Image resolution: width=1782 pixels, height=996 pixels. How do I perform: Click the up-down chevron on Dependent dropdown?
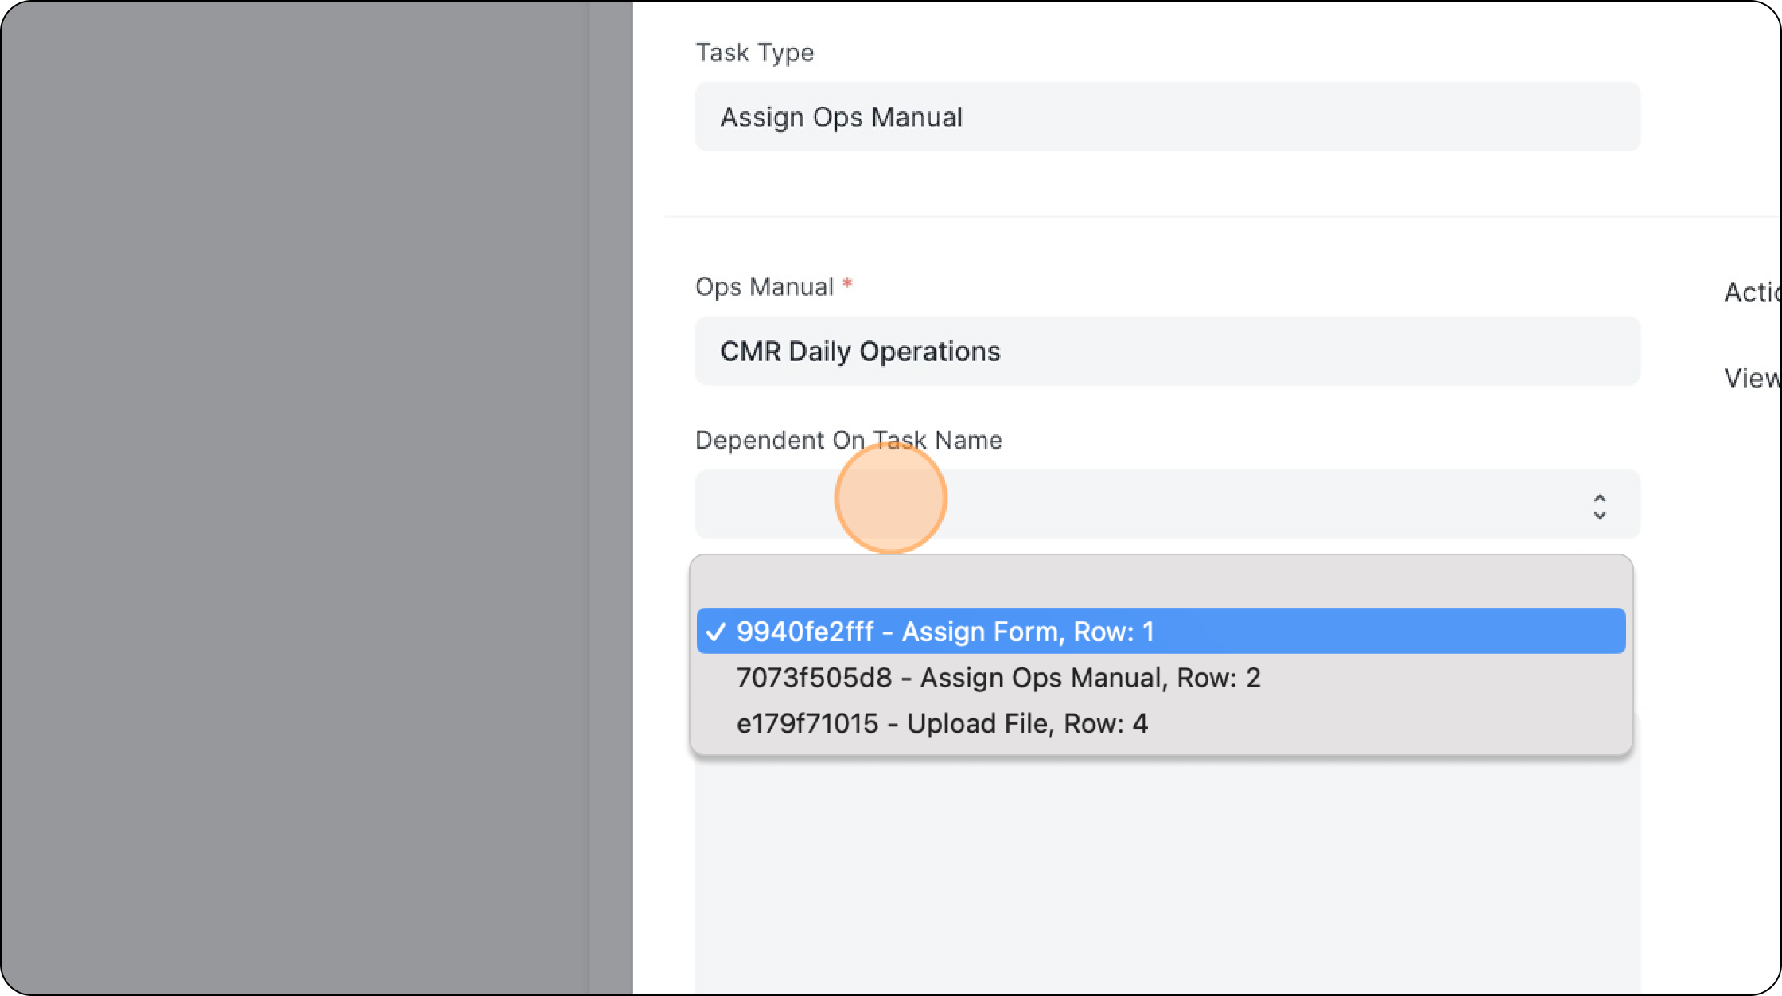point(1599,506)
